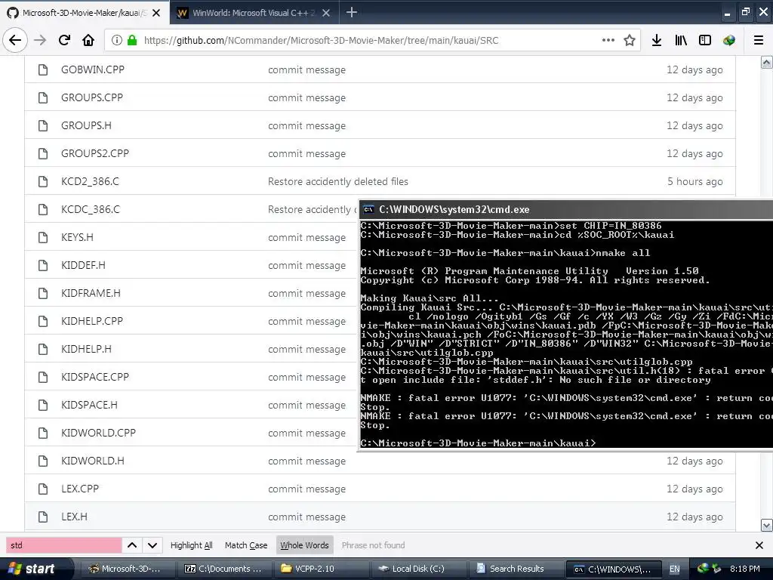Screen dimensions: 773x580
Task: Click the colorful extension icon in toolbar
Action: 729,40
